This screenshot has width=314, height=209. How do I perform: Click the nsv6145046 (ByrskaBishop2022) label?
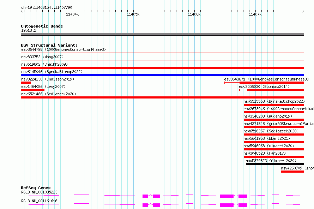(x=52, y=72)
